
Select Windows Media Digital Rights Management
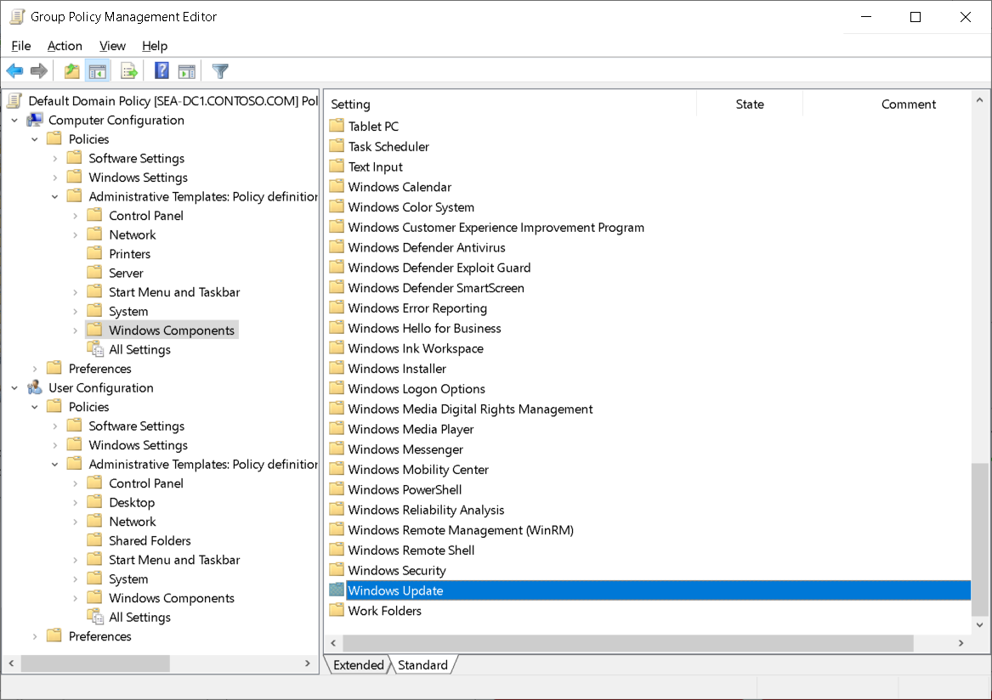(x=470, y=409)
